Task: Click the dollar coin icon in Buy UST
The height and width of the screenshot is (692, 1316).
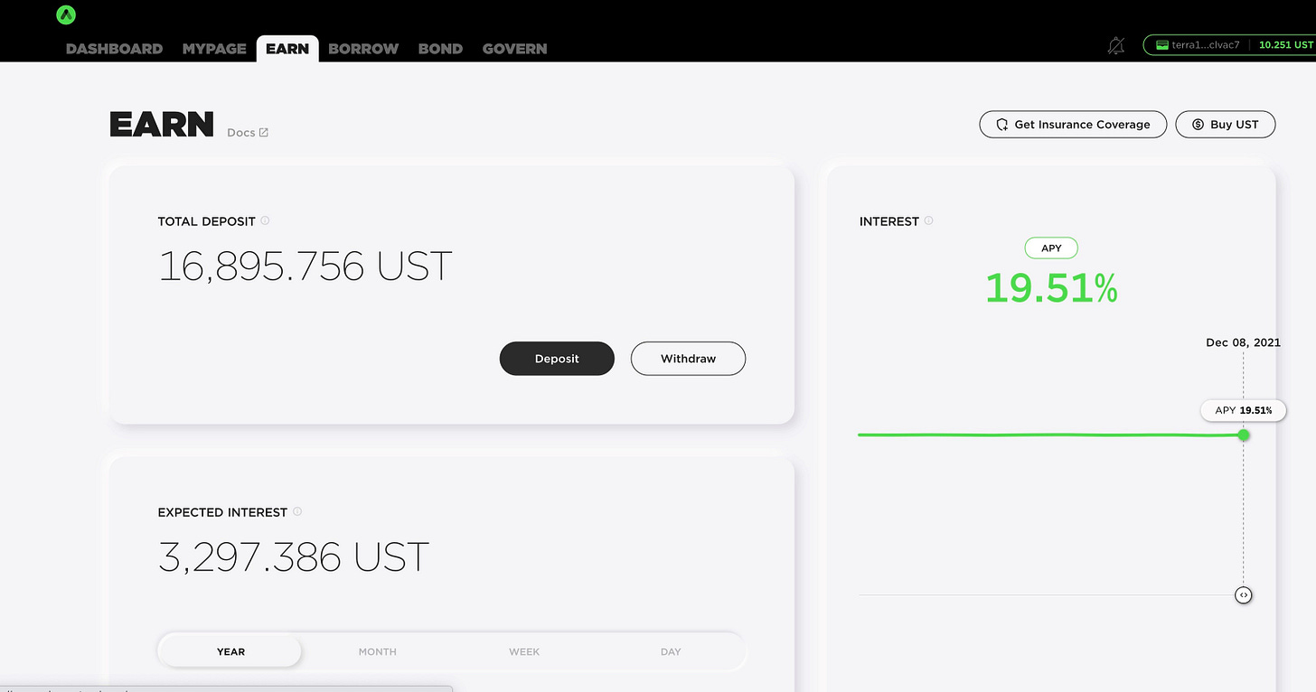Action: point(1198,125)
